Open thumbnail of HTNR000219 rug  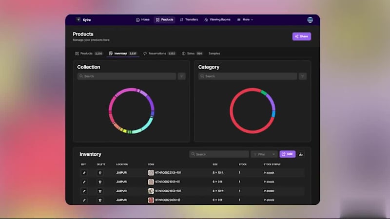click(x=151, y=182)
